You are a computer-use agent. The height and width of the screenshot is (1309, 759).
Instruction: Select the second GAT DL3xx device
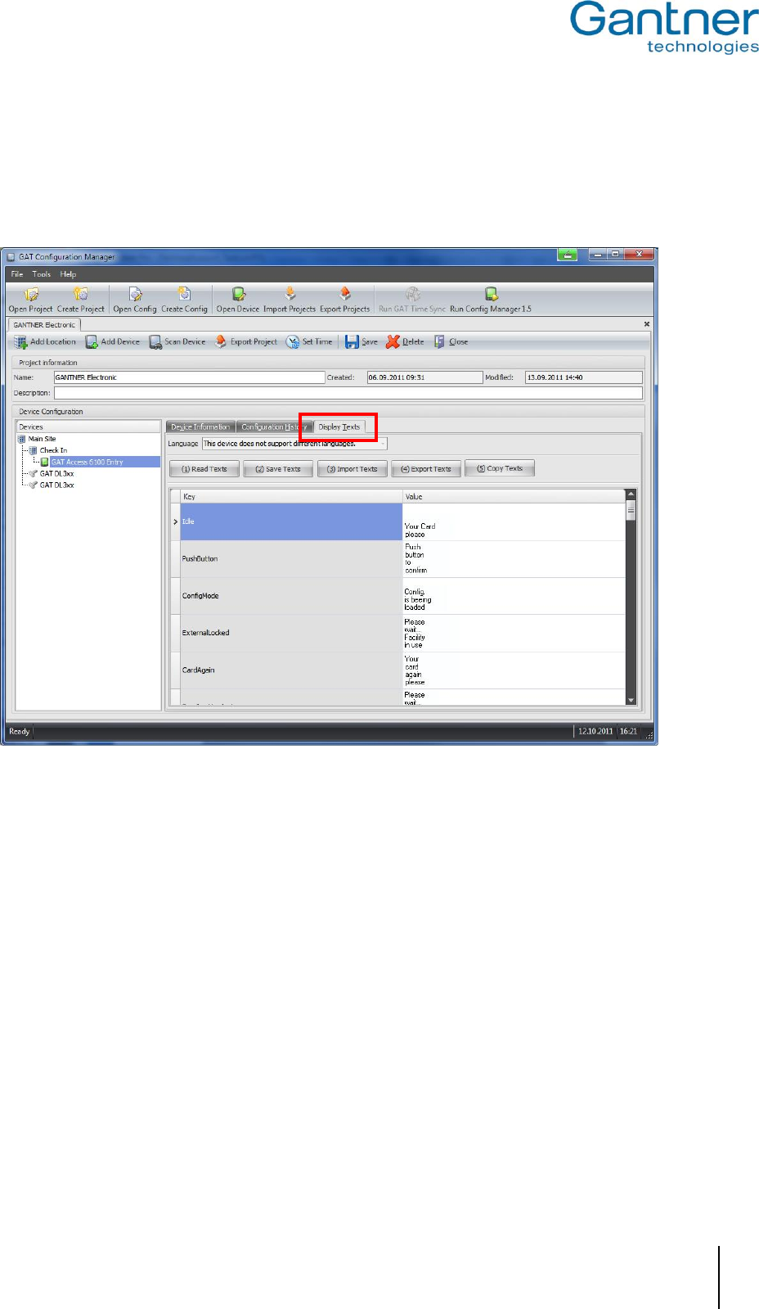[56, 485]
